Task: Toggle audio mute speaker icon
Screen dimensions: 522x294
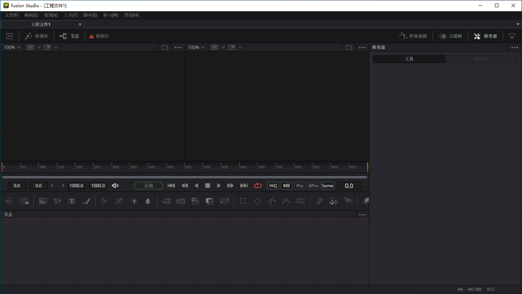Action: point(115,186)
